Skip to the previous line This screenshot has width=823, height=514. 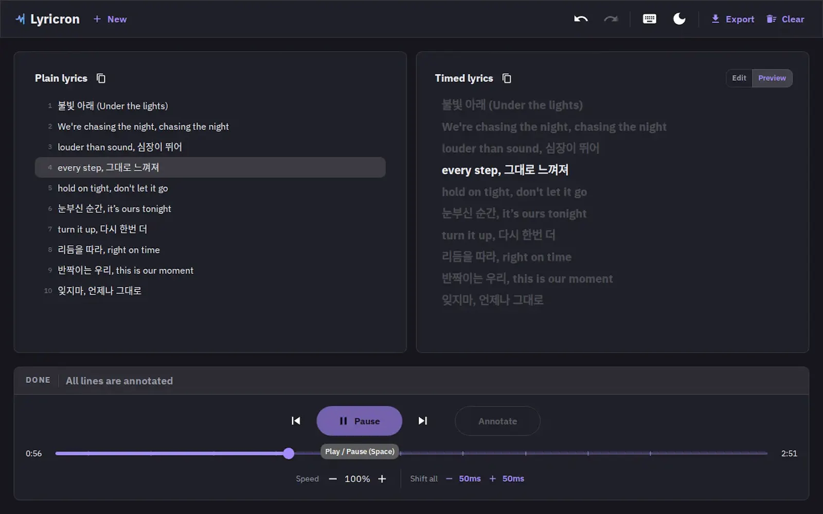(296, 421)
